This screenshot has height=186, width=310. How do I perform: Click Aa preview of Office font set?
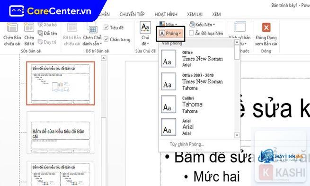(x=168, y=59)
